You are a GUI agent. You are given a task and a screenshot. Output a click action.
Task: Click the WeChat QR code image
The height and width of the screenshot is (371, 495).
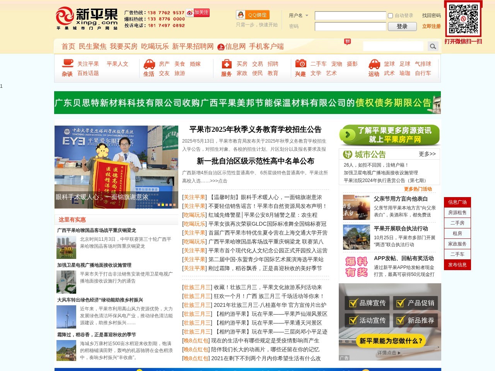(x=463, y=19)
